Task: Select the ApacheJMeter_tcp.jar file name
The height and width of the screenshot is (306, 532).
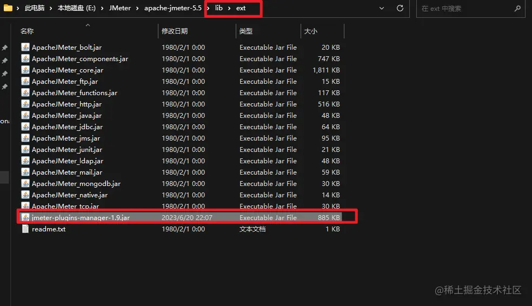Action: [x=65, y=206]
